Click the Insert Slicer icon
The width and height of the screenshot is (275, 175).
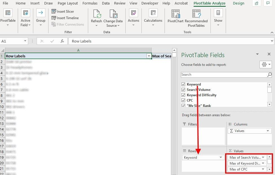pos(54,12)
